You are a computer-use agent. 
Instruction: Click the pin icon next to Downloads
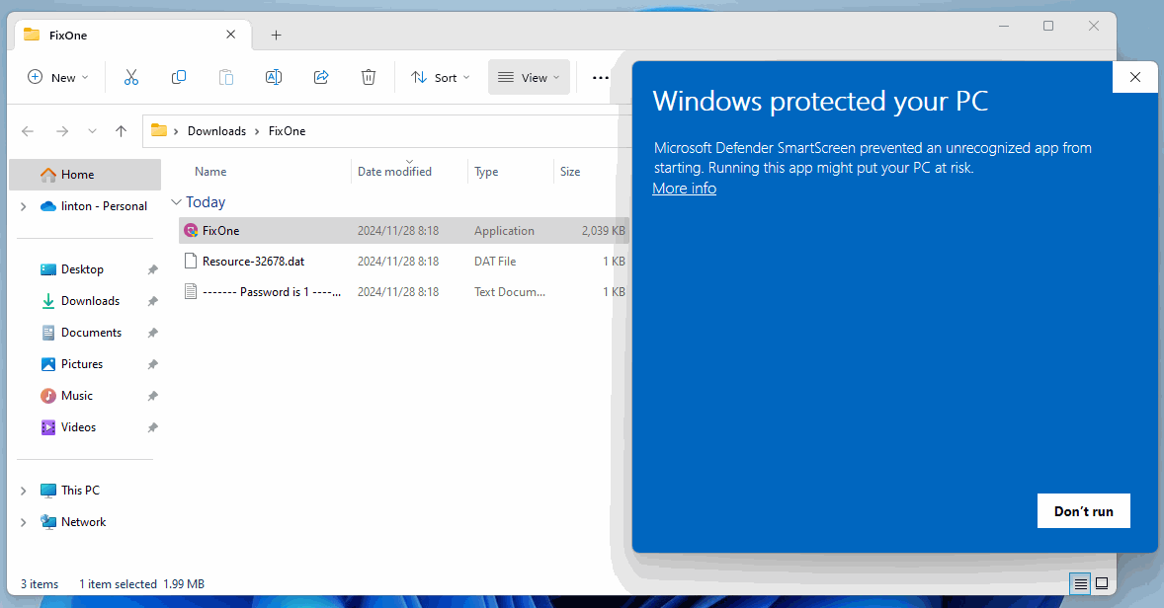click(153, 301)
